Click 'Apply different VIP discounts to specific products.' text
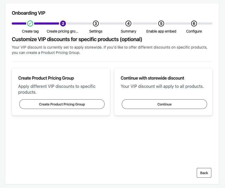The width and height of the screenshot is (225, 188). [x=57, y=89]
